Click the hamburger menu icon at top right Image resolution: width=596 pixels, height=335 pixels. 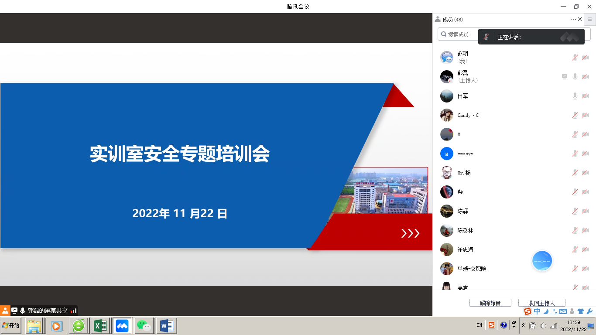pos(590,19)
